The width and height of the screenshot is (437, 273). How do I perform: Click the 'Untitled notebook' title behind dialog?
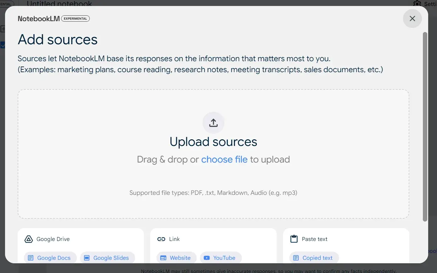pyautogui.click(x=60, y=3)
